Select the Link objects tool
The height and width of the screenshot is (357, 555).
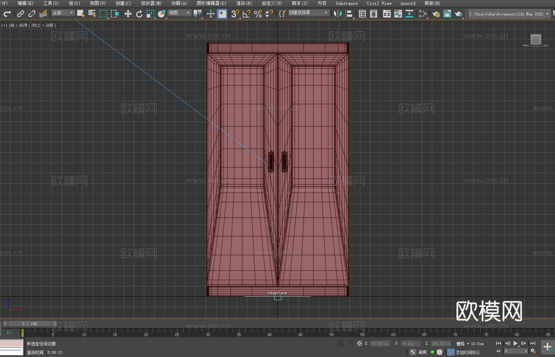(x=21, y=14)
